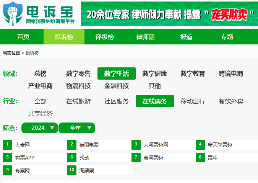
Task: Open the 2024 year dropdown
Action: 40,128
